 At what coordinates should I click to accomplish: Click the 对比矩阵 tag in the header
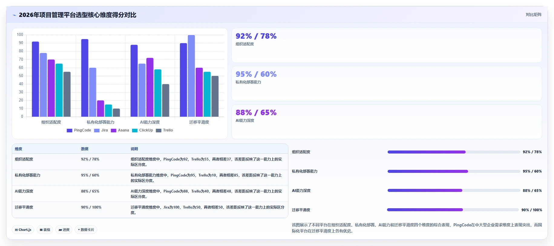[x=533, y=15]
